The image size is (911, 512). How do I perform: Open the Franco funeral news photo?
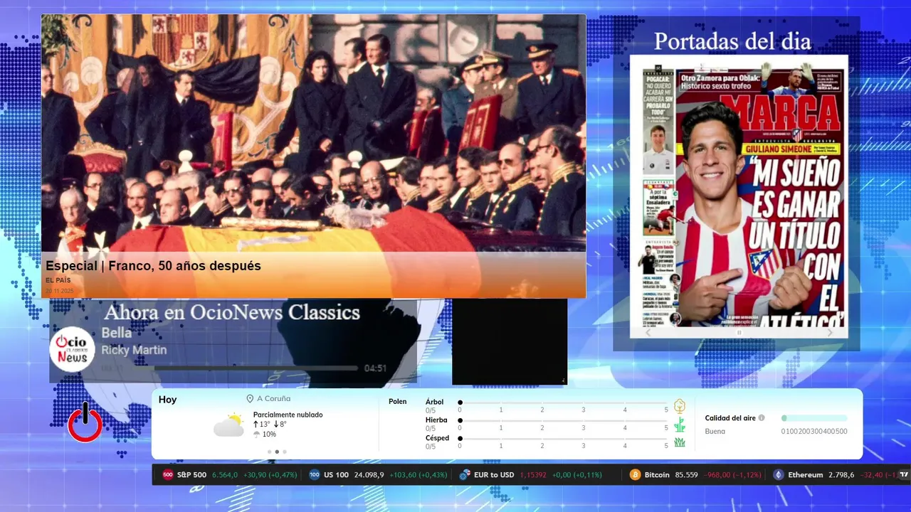[x=313, y=134]
